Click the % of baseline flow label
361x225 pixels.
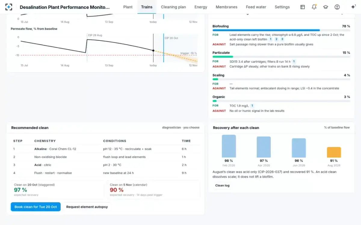click(x=337, y=127)
